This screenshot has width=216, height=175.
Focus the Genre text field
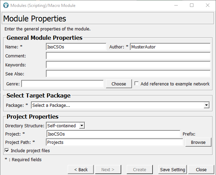point(63,84)
